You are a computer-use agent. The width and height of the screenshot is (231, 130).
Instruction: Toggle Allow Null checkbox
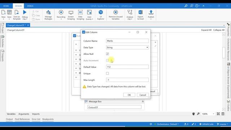(x=108, y=54)
